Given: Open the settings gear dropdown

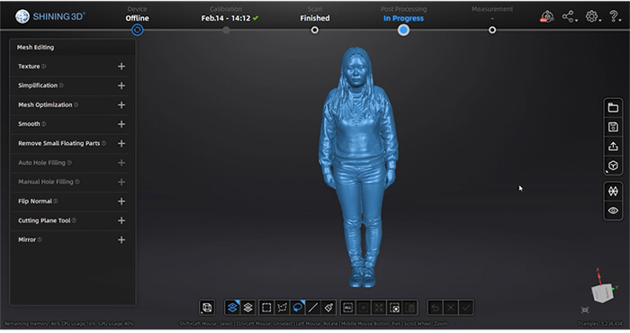Looking at the screenshot, I should click(x=592, y=16).
